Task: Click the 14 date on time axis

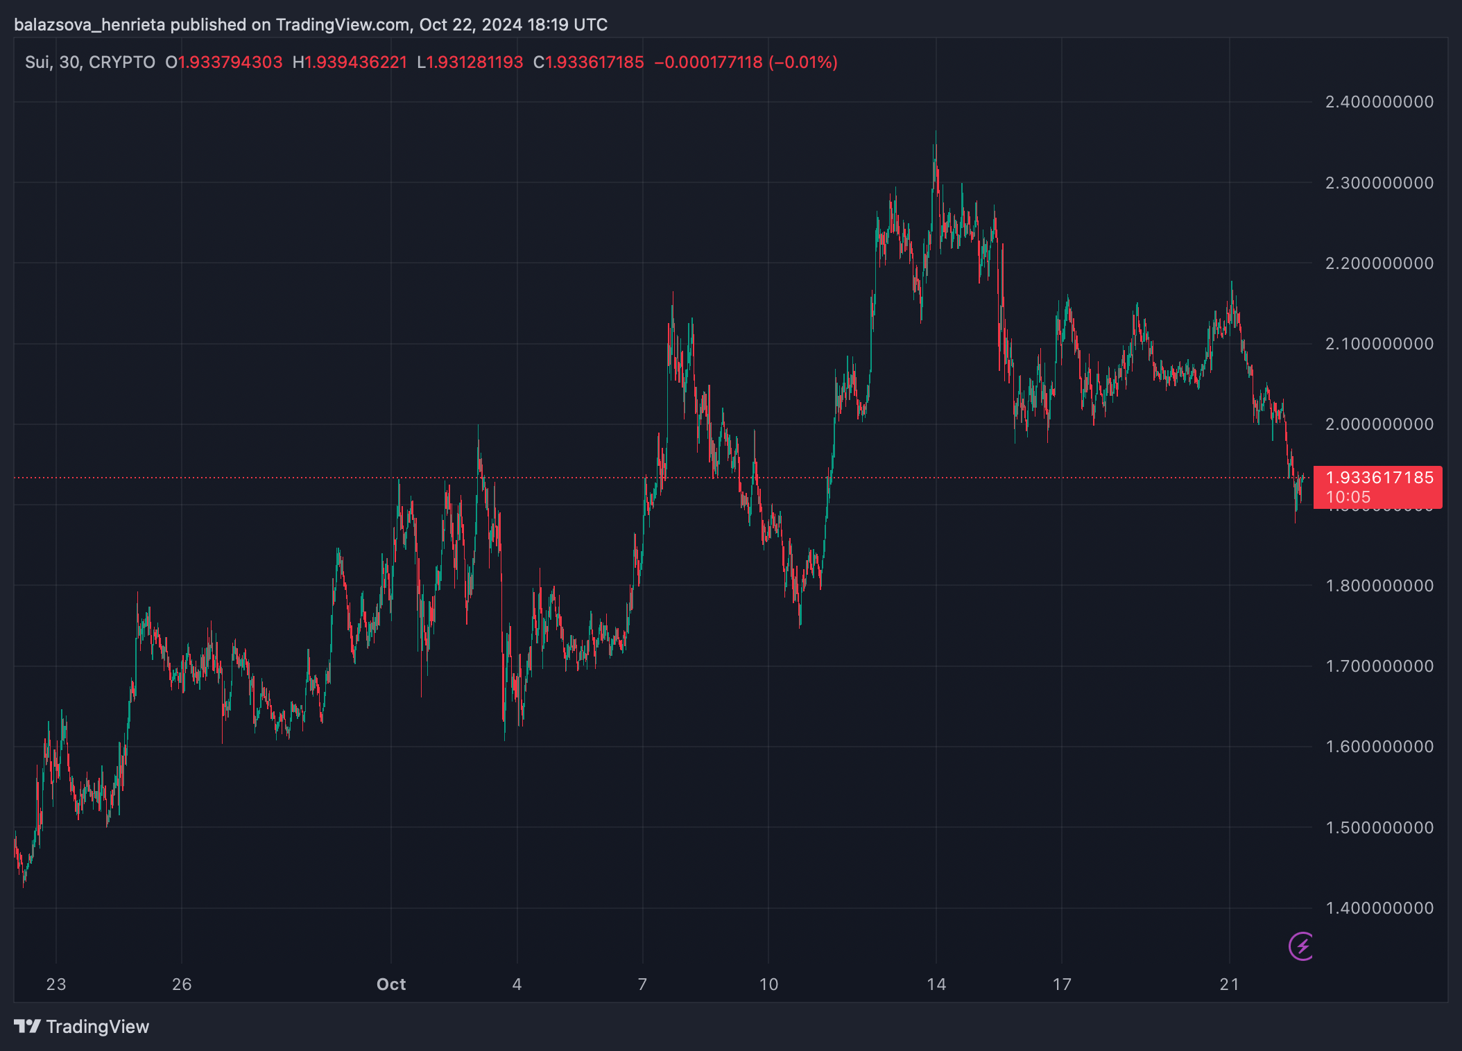Action: pyautogui.click(x=936, y=984)
